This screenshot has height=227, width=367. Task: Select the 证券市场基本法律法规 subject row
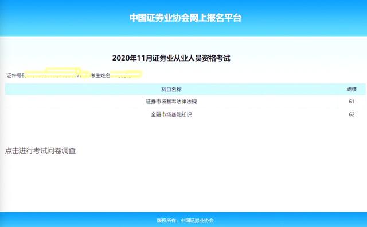185,101
